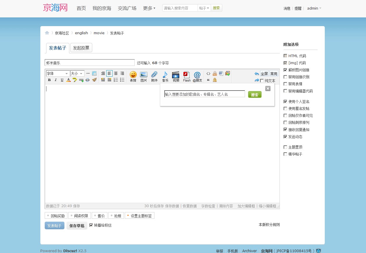Open 本版积分规则 link
The width and height of the screenshot is (366, 253).
269,225
